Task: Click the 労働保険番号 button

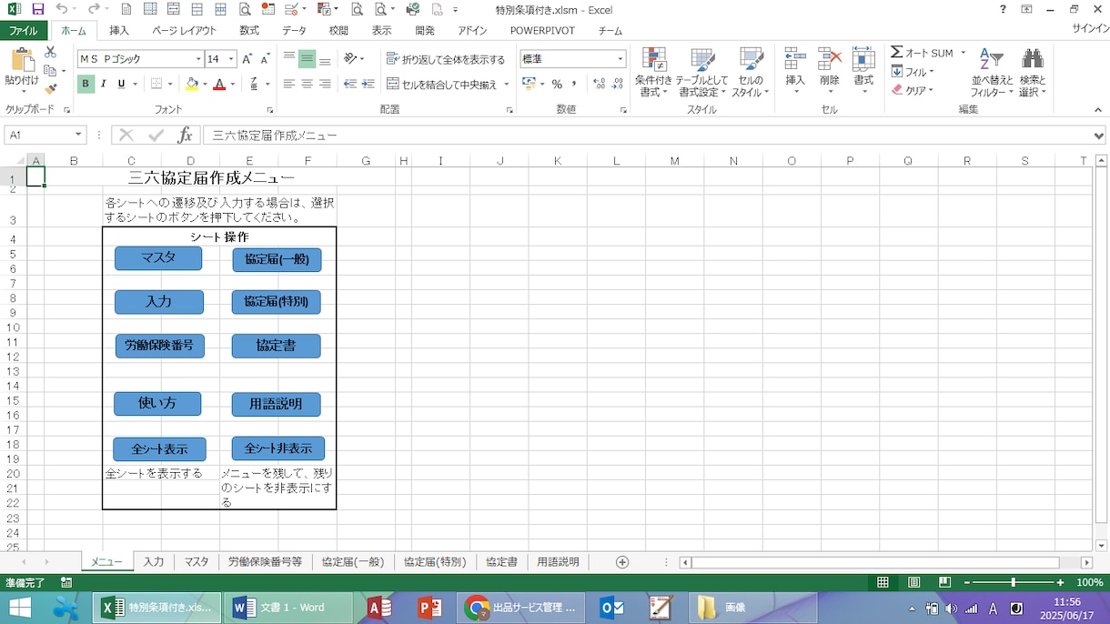Action: (x=159, y=346)
